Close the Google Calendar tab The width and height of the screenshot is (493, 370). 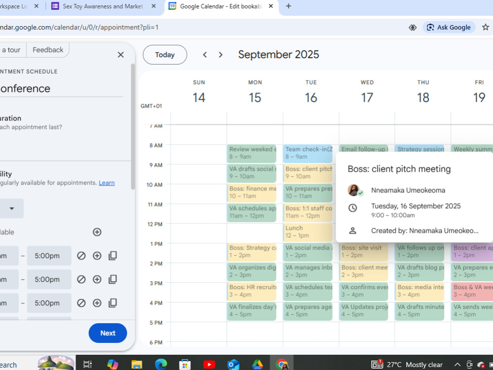coord(271,6)
